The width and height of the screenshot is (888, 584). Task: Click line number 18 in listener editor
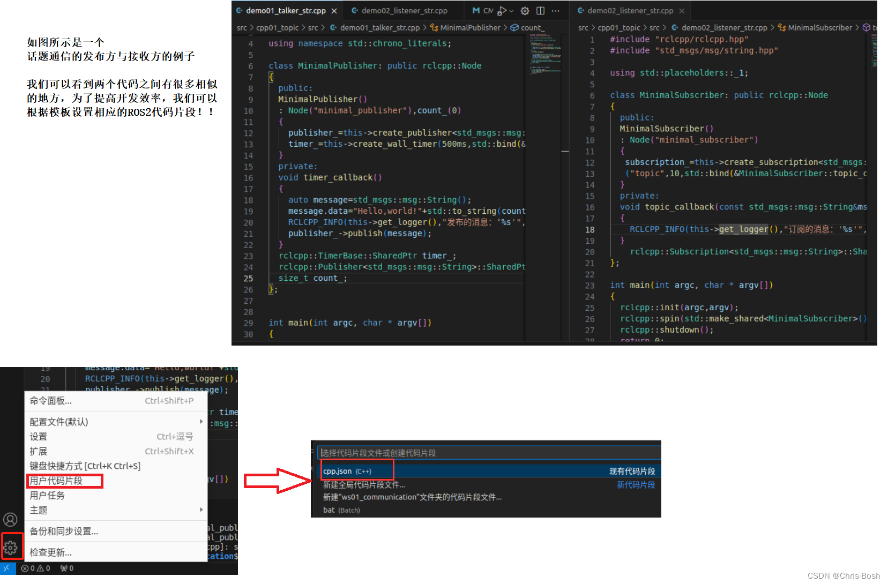pyautogui.click(x=590, y=229)
